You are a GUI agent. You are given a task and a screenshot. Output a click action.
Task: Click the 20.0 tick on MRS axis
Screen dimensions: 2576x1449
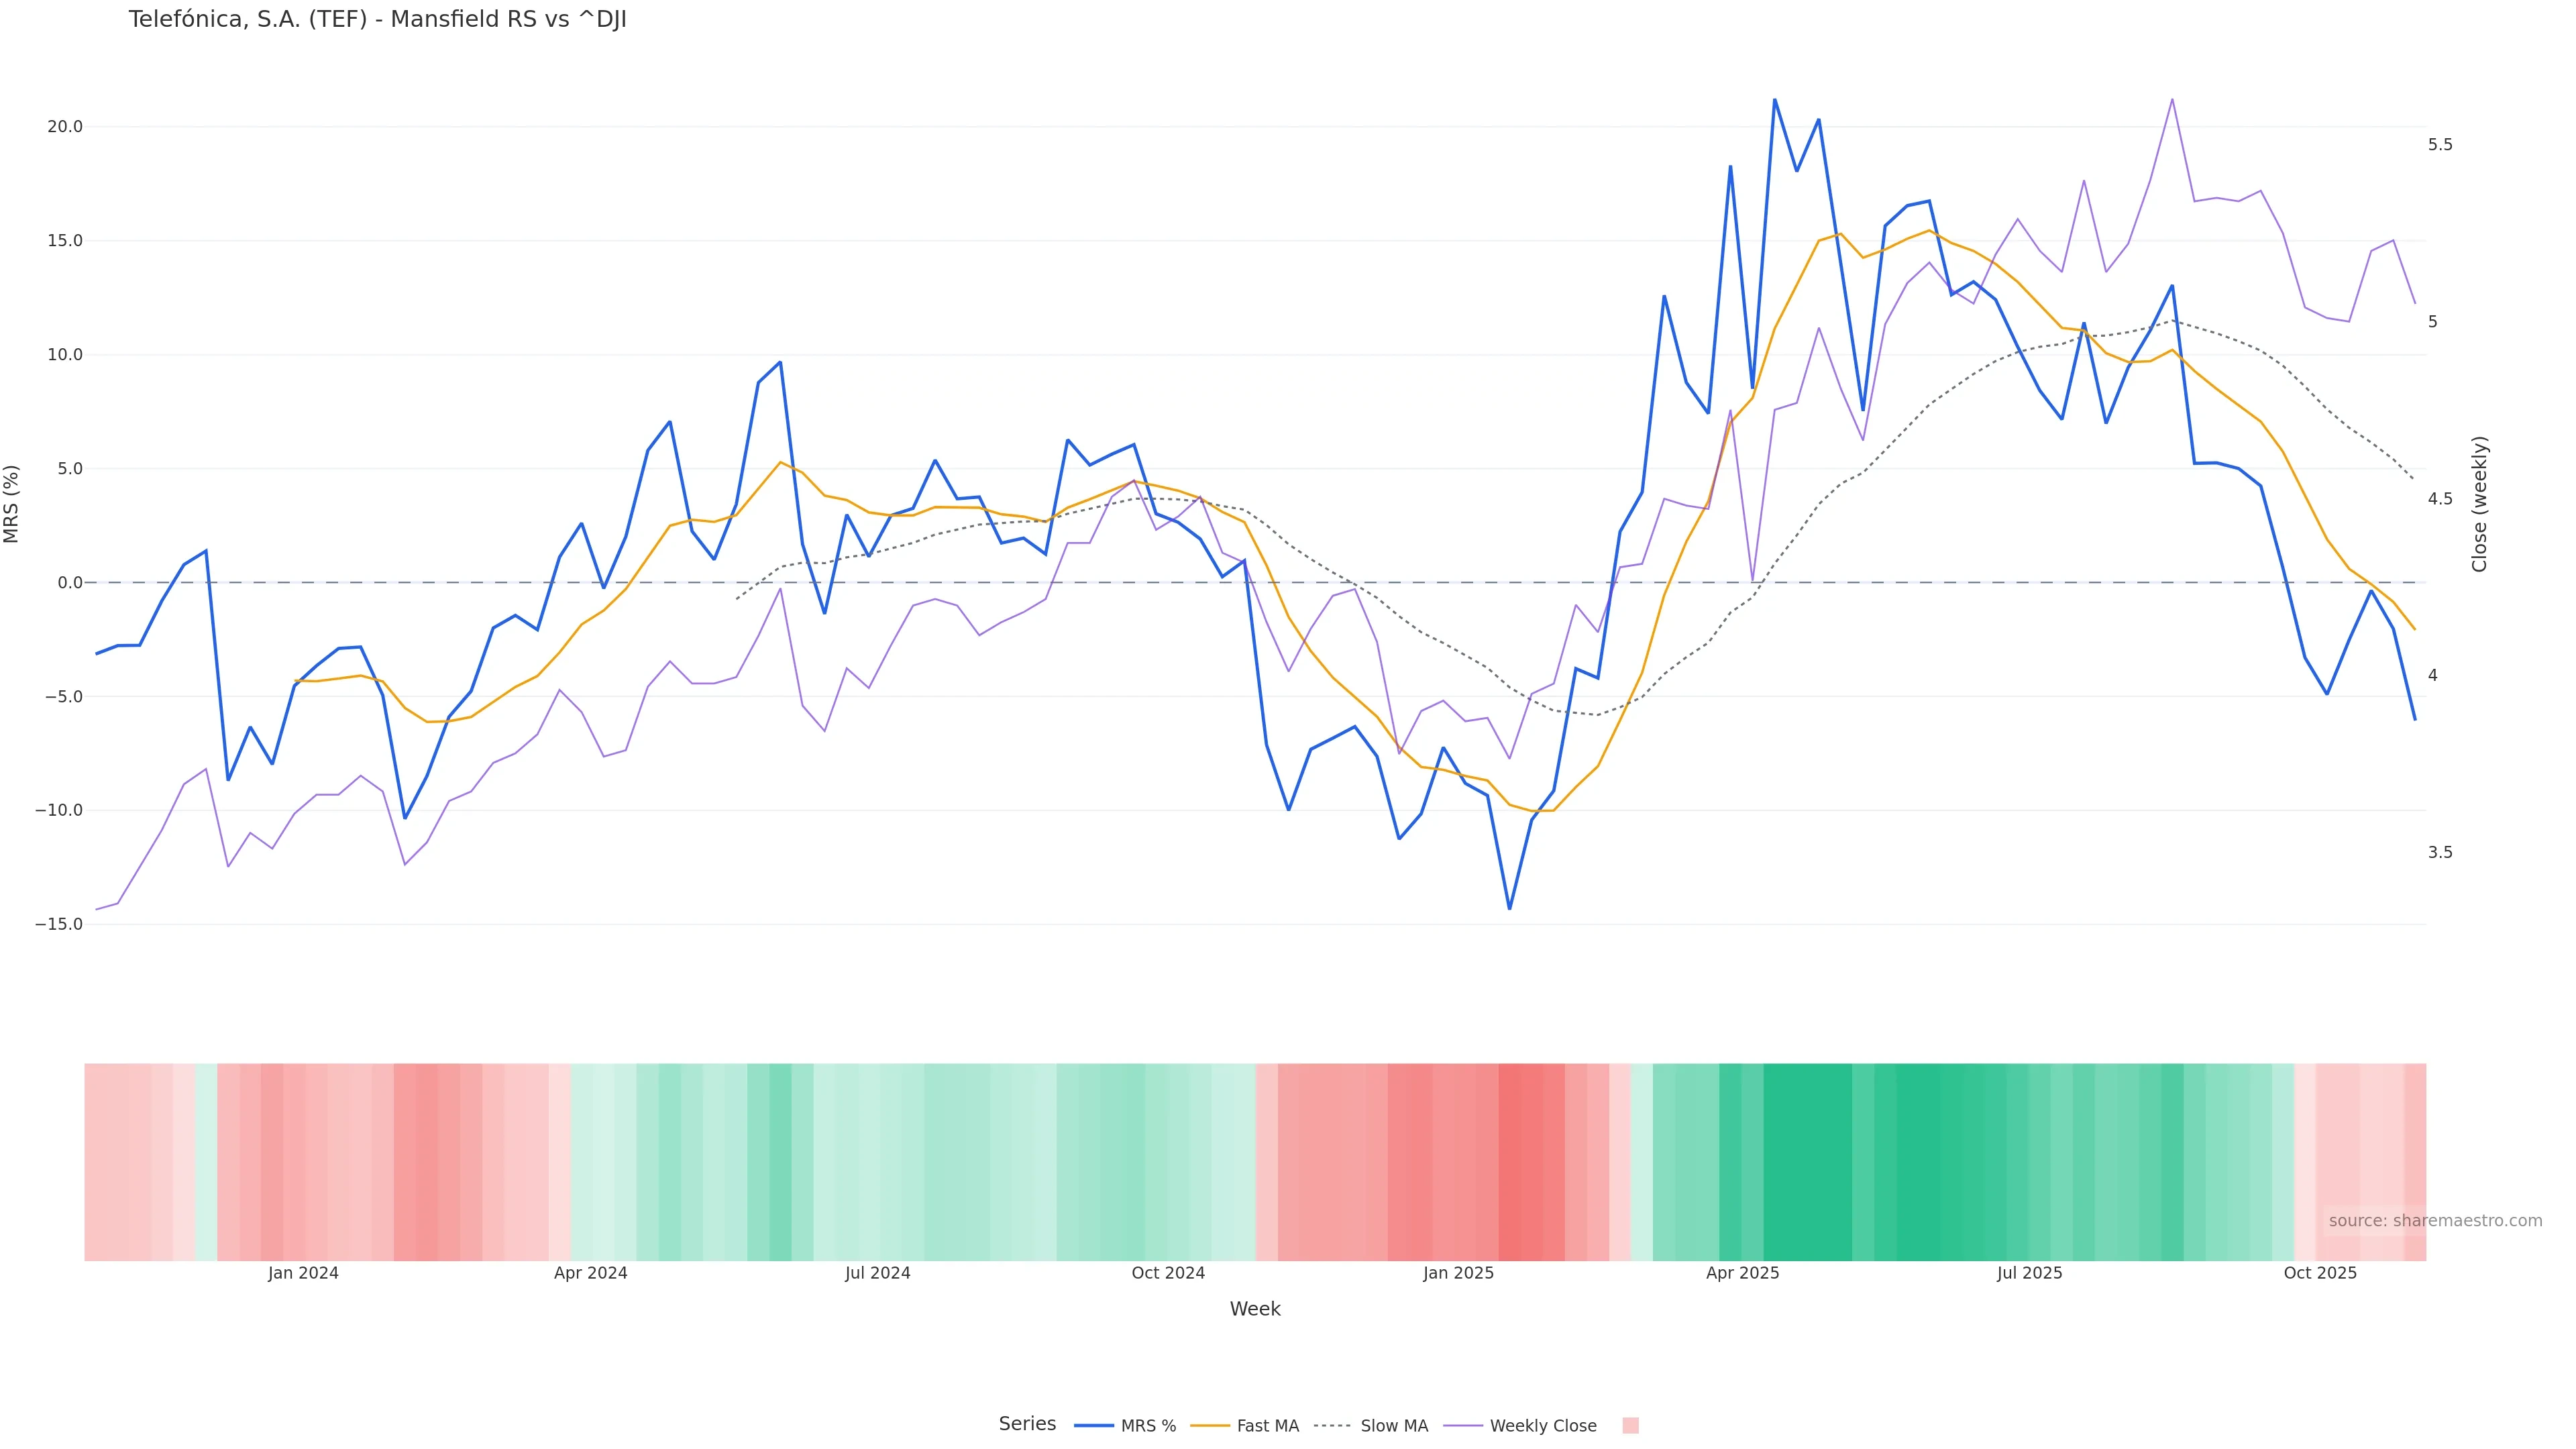pyautogui.click(x=64, y=127)
